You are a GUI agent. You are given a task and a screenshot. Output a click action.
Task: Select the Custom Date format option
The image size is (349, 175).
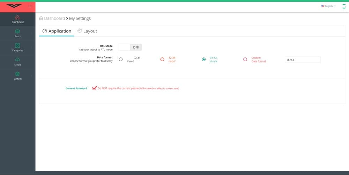click(x=245, y=59)
